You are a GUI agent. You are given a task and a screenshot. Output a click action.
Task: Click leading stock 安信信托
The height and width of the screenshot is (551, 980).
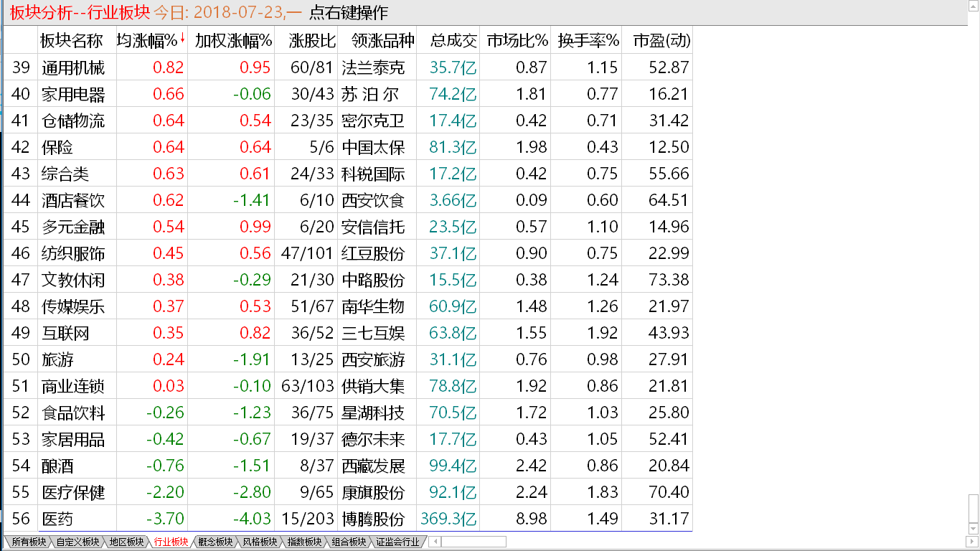coord(373,227)
